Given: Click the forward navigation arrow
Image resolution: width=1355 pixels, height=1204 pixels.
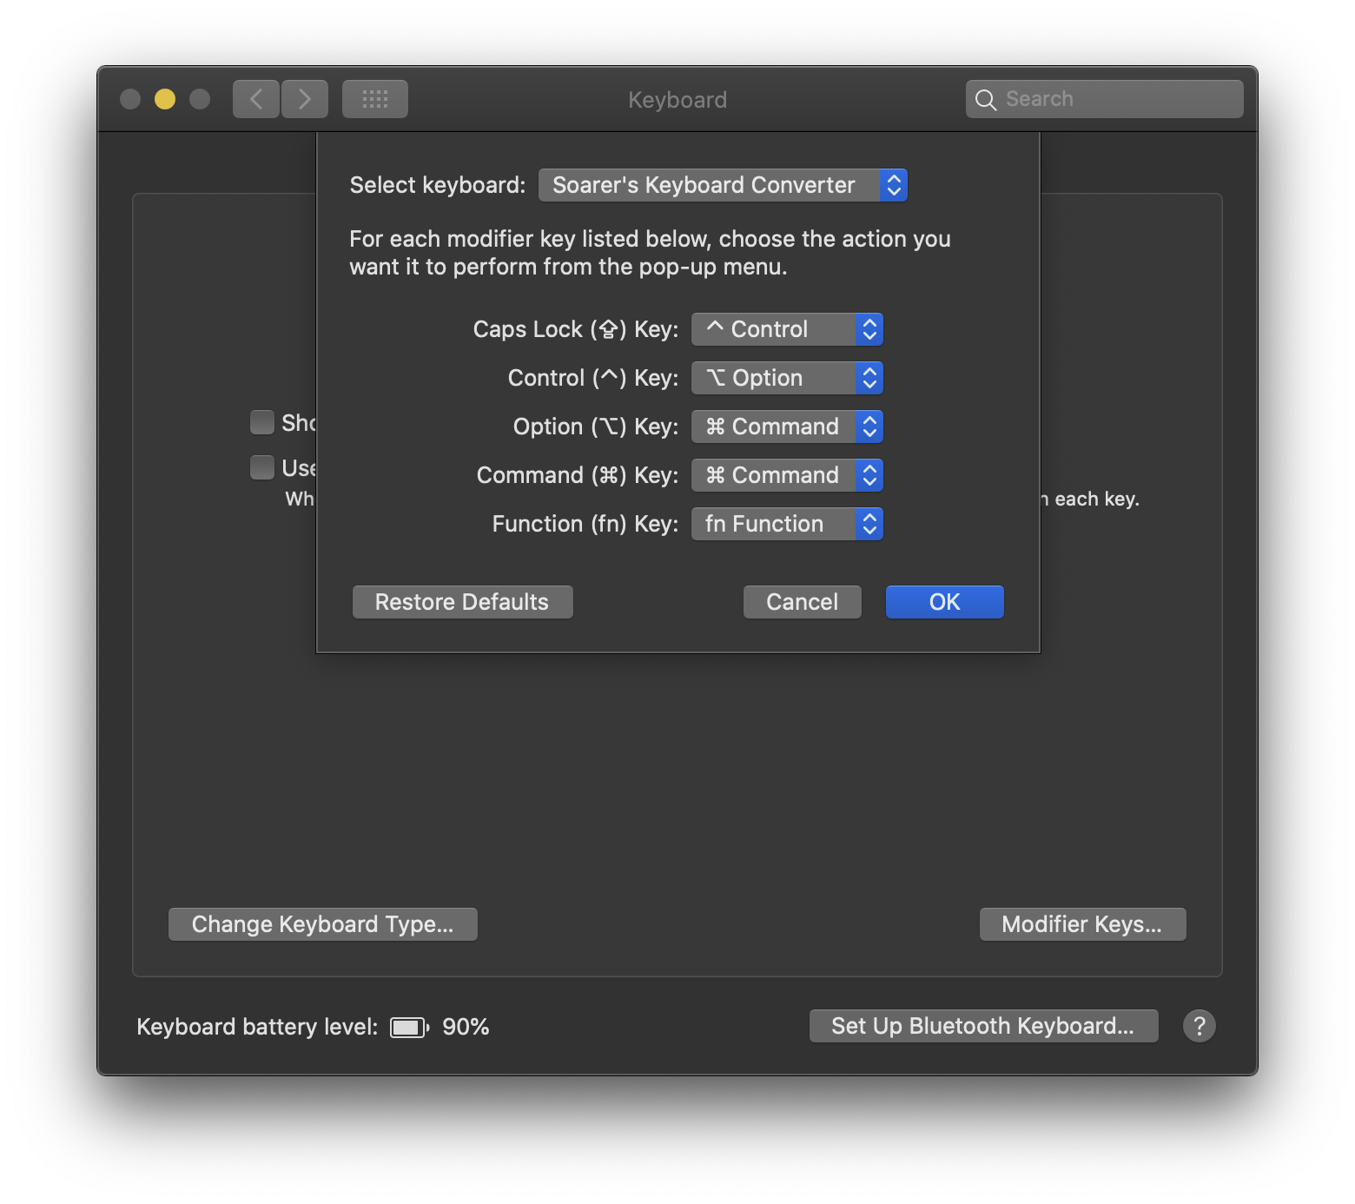Looking at the screenshot, I should [305, 98].
